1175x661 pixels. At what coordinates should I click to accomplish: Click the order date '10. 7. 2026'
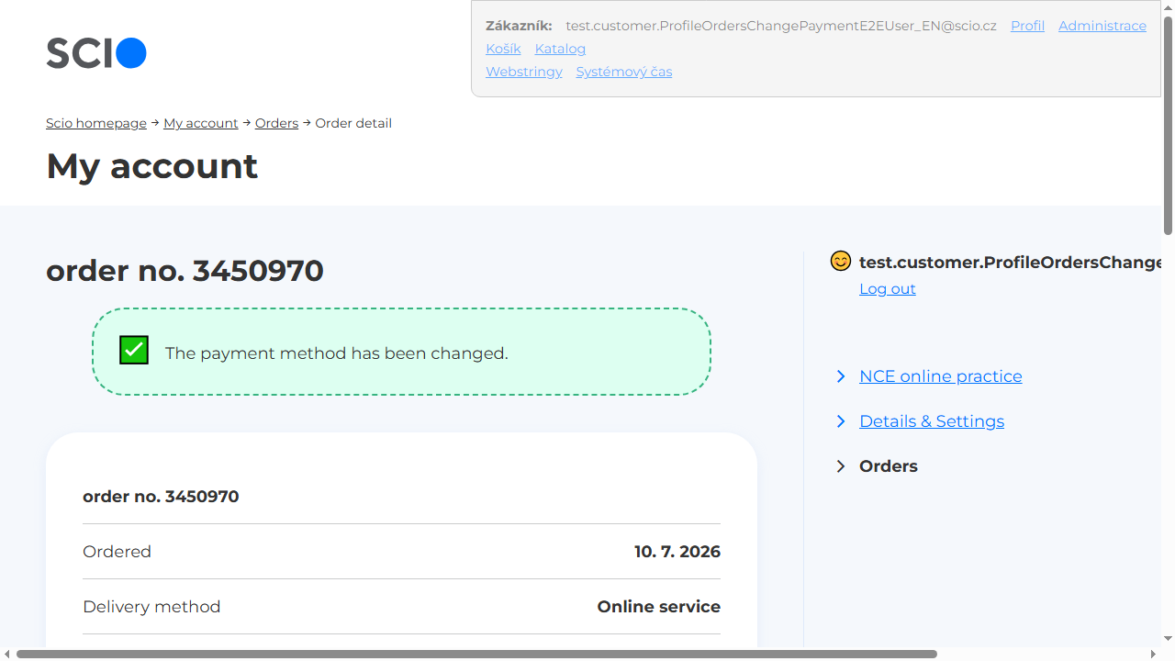[x=677, y=552]
